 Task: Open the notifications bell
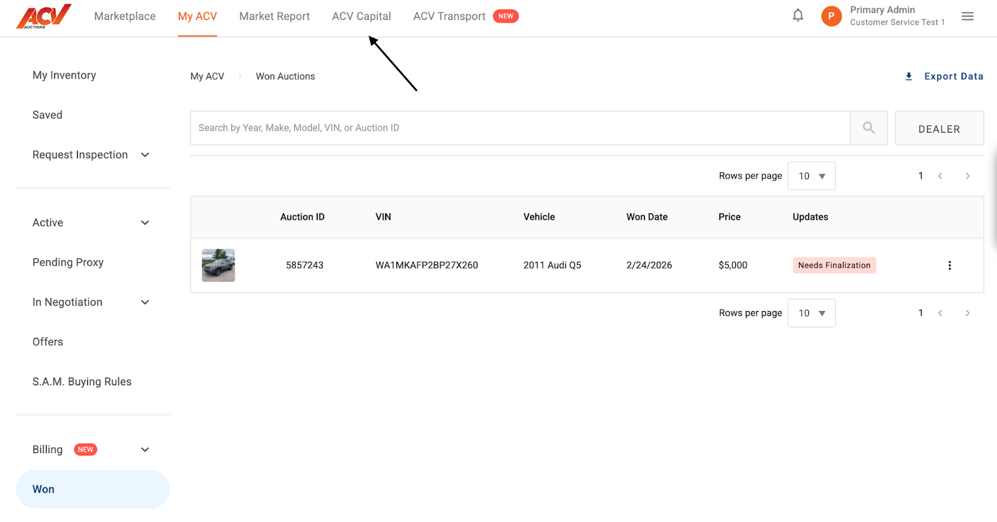click(798, 16)
